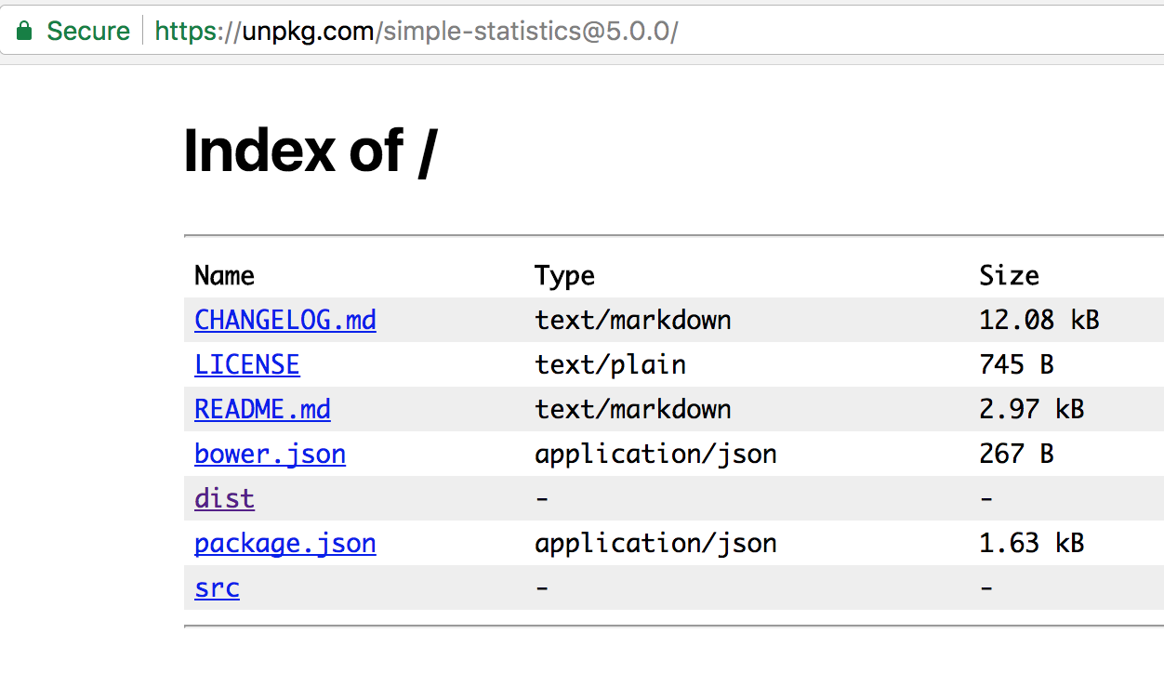Click the 'Index of /' heading

click(x=310, y=150)
